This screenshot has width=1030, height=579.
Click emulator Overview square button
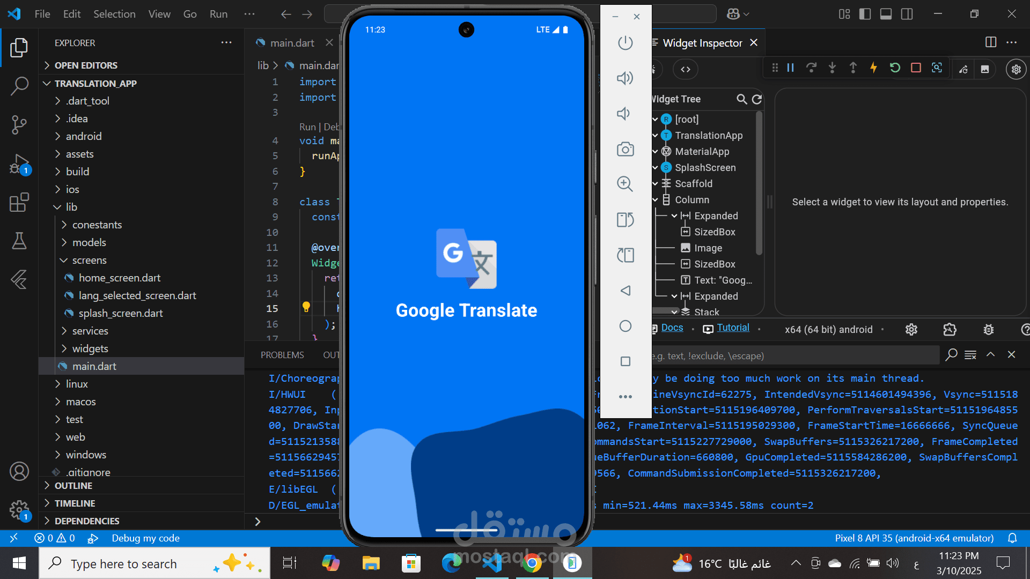625,361
